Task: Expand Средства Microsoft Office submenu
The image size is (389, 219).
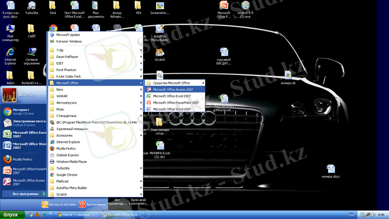Action: (171, 83)
